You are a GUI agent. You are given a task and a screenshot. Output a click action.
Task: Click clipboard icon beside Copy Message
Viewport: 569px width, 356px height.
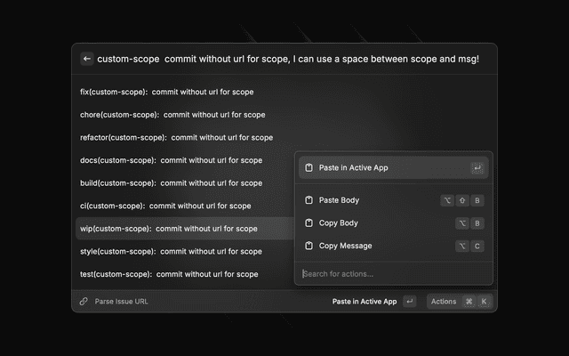pyautogui.click(x=308, y=246)
